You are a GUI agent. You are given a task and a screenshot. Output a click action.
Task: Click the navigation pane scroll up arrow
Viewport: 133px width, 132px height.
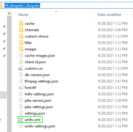pyautogui.click(x=9, y=13)
